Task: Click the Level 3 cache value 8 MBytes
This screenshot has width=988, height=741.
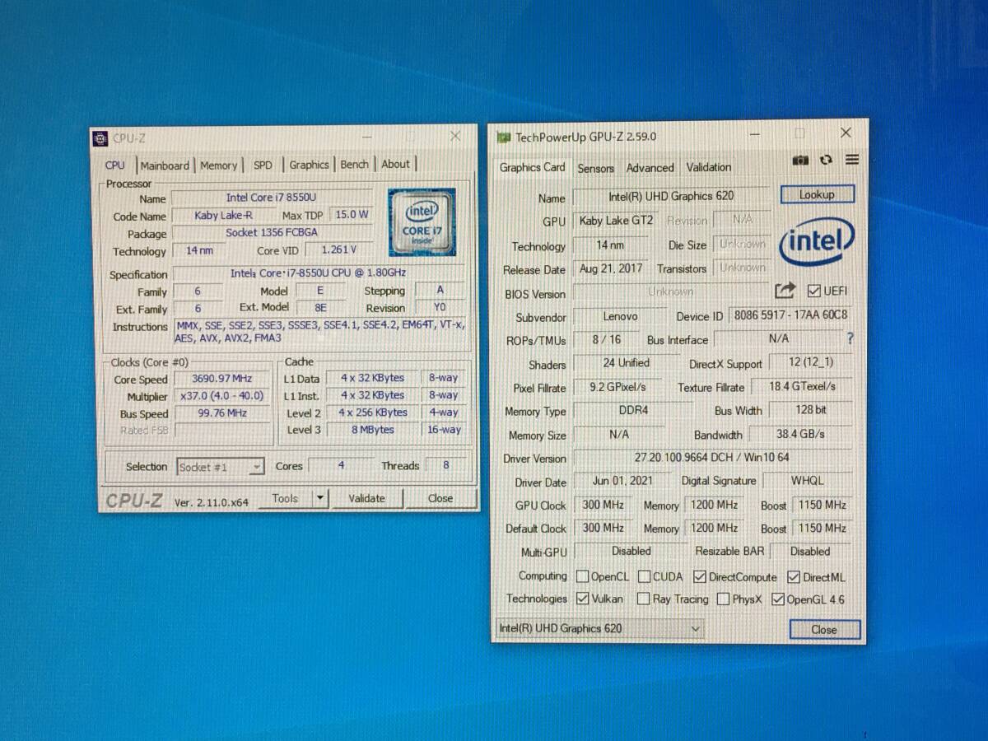Action: coord(373,430)
